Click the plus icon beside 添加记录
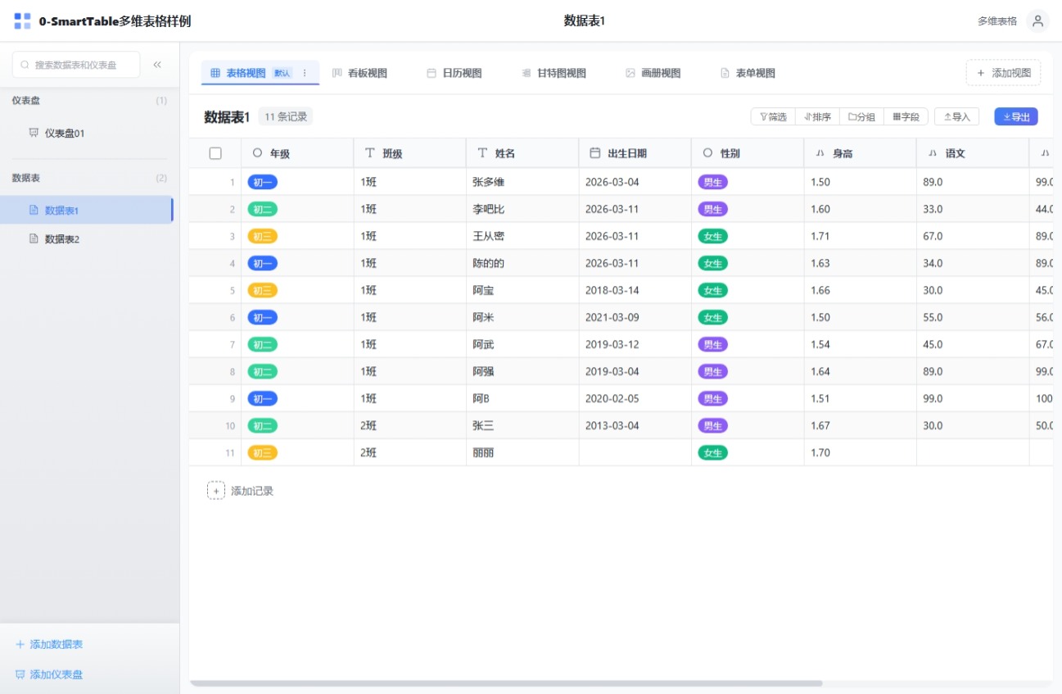Image resolution: width=1062 pixels, height=694 pixels. click(x=215, y=491)
